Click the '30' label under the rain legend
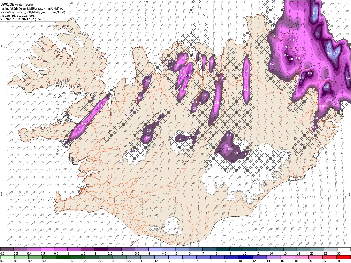 tap(339, 261)
